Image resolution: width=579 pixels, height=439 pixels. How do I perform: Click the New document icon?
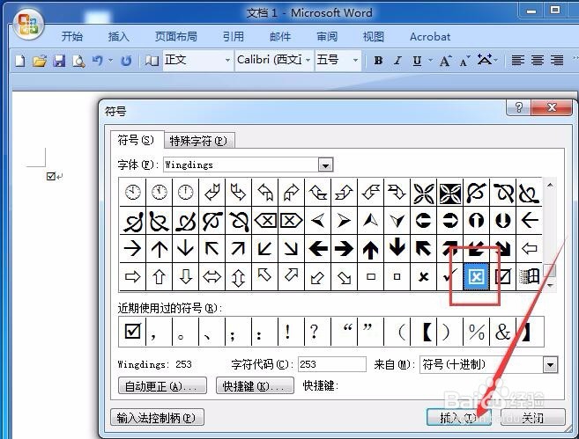coord(20,61)
